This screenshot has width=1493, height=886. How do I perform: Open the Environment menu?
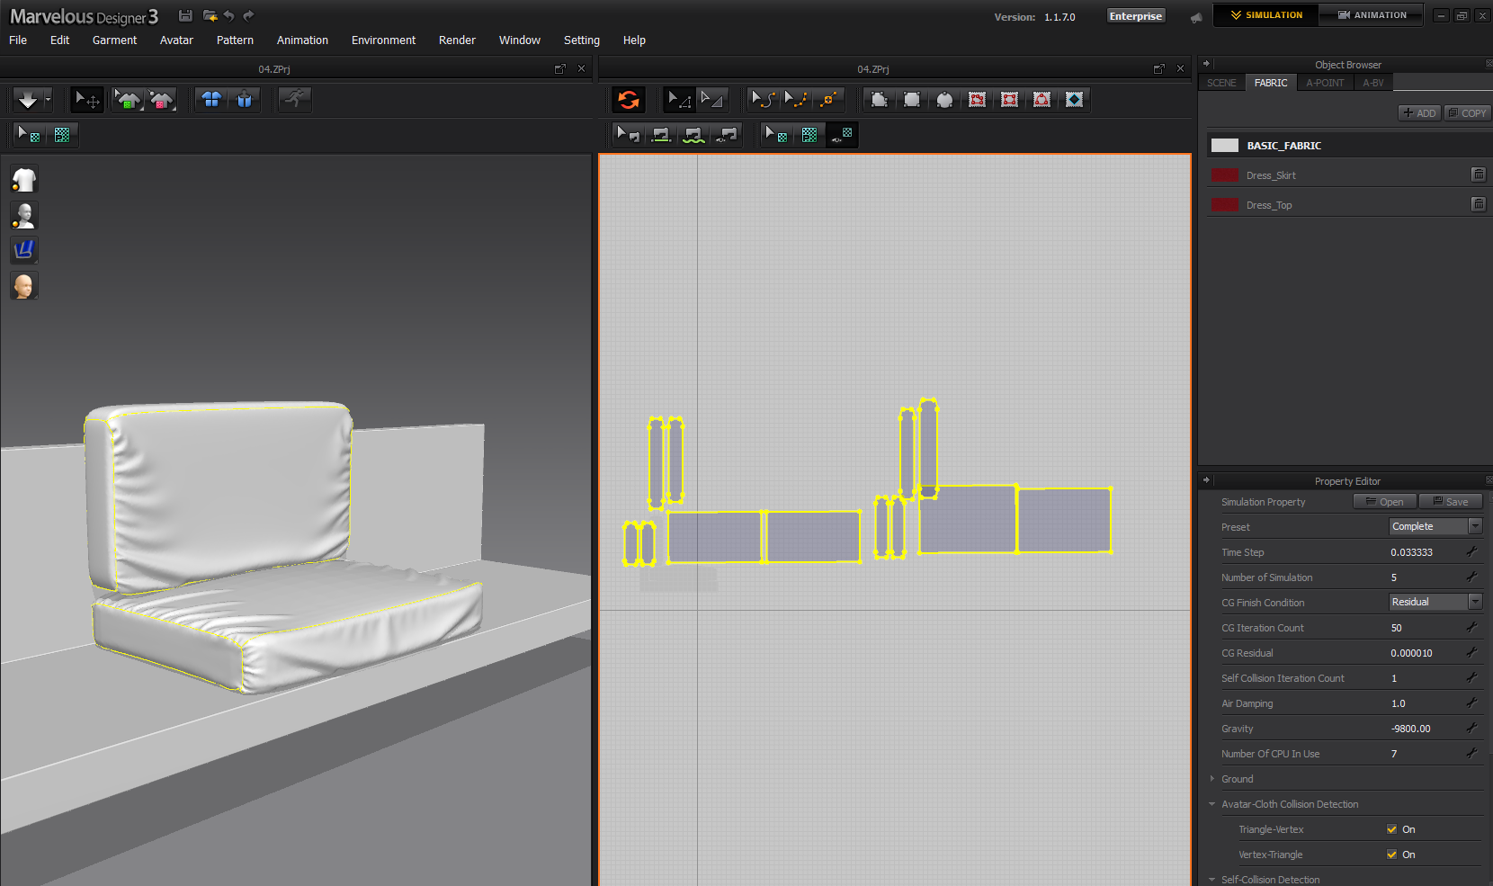[x=383, y=40]
